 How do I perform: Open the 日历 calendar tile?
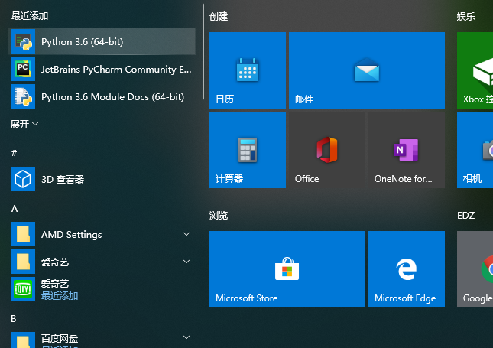(248, 70)
